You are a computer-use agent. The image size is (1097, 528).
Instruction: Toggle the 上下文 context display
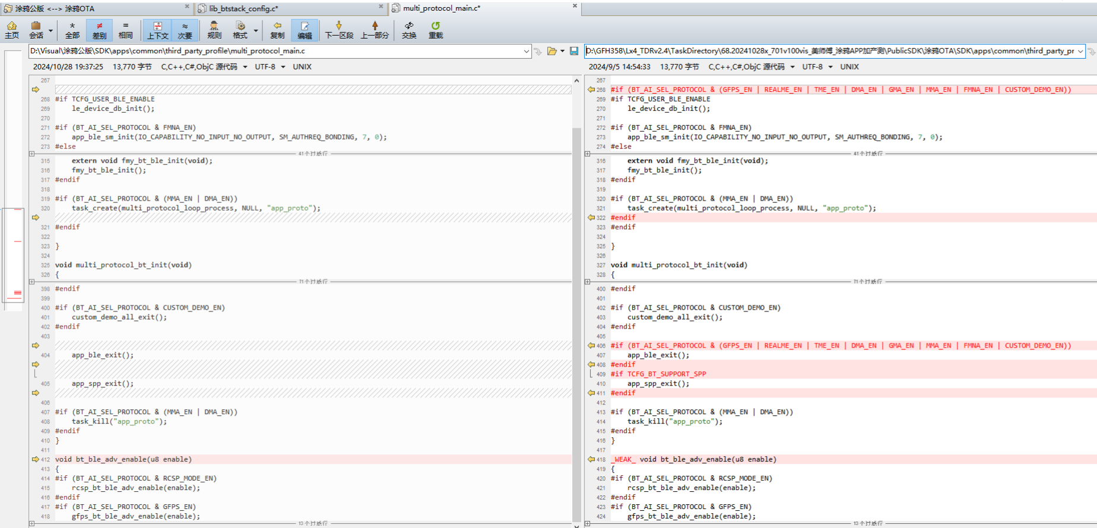click(158, 30)
